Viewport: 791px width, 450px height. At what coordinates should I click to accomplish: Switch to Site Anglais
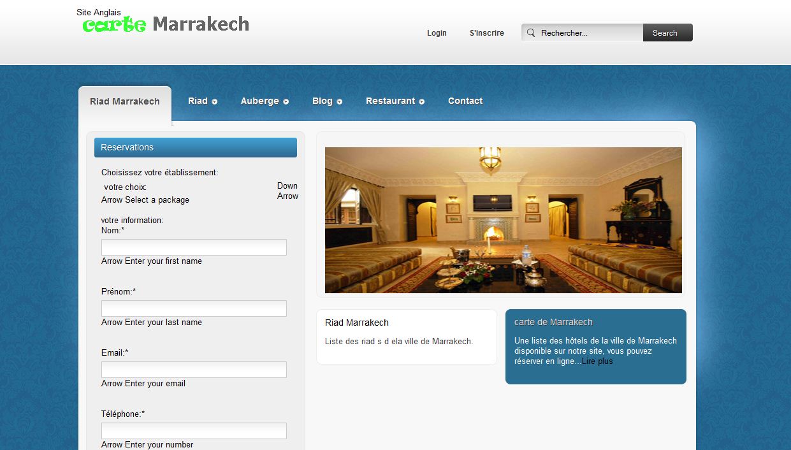99,12
